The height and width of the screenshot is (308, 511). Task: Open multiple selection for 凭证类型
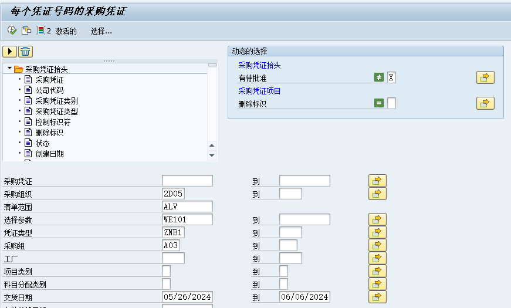click(x=377, y=232)
